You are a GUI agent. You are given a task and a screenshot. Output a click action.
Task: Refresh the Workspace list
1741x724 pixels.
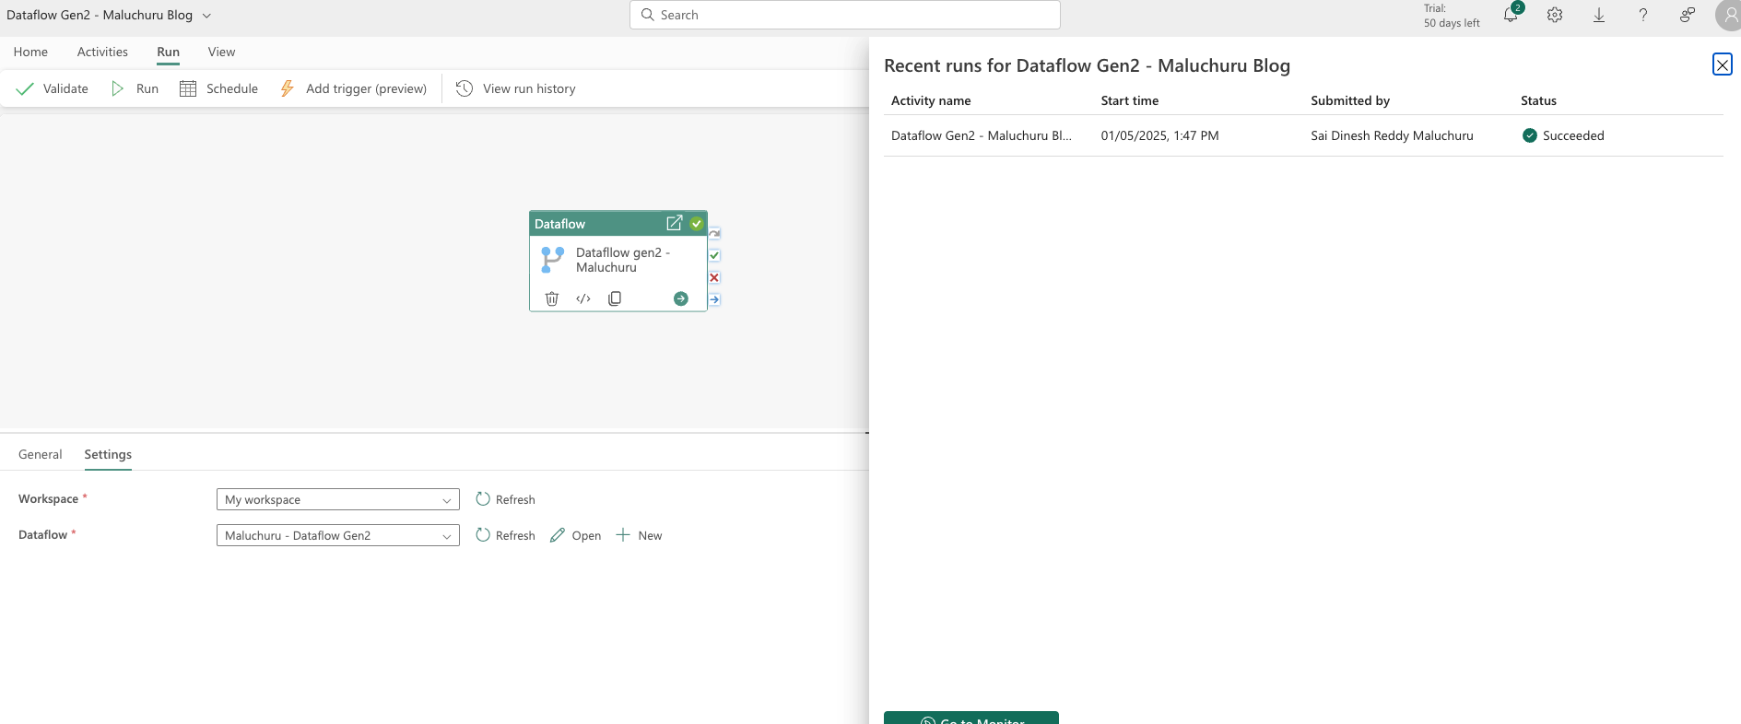(505, 499)
